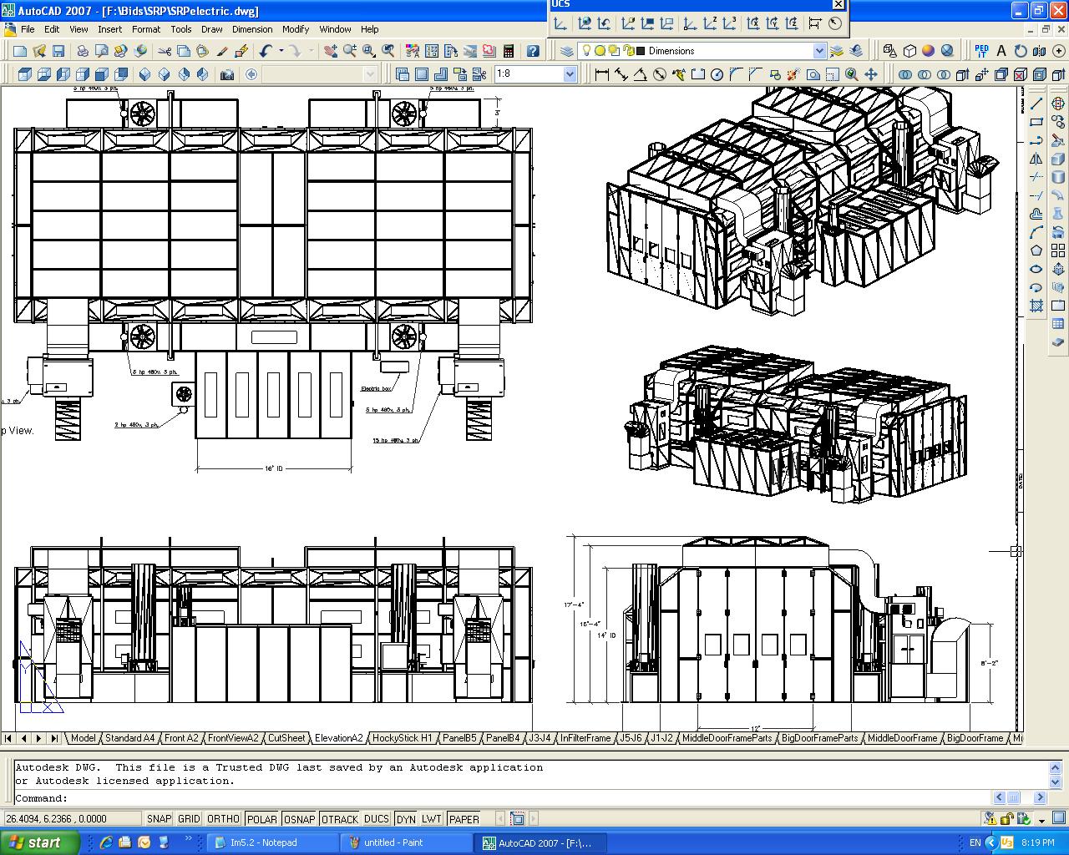Click the Multiline Text A icon
1069x855 pixels.
(1001, 51)
